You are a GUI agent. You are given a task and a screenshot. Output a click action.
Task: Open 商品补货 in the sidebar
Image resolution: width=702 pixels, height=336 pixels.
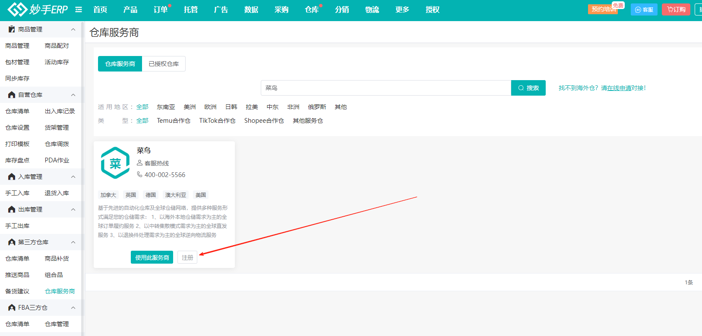pos(57,258)
